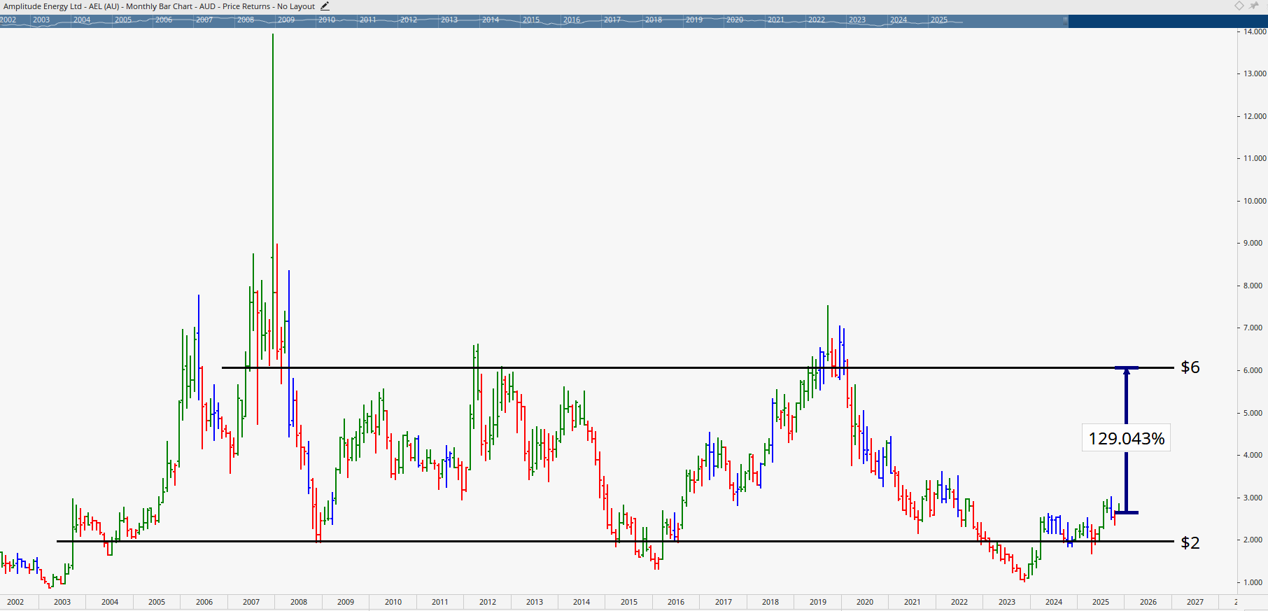Click the 13.000 mark on the price axis
Image resolution: width=1268 pixels, height=611 pixels.
[1254, 74]
